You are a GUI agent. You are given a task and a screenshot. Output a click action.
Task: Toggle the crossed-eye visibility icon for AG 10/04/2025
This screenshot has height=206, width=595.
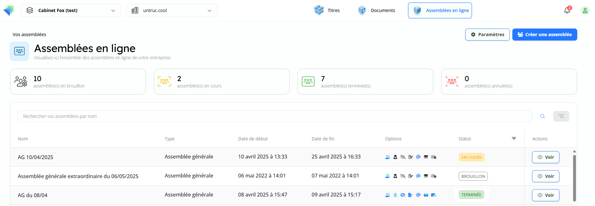tap(403, 157)
